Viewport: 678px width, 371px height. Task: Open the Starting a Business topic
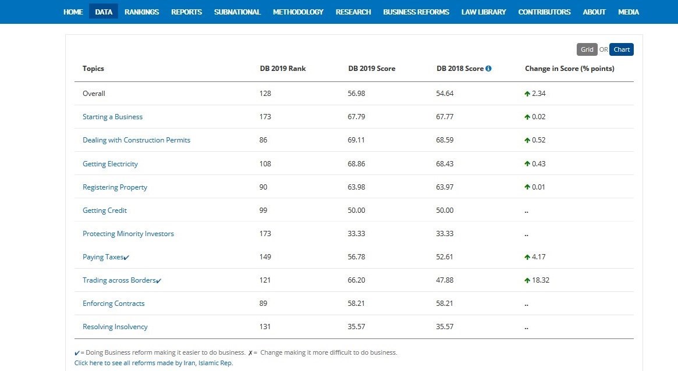(x=112, y=117)
